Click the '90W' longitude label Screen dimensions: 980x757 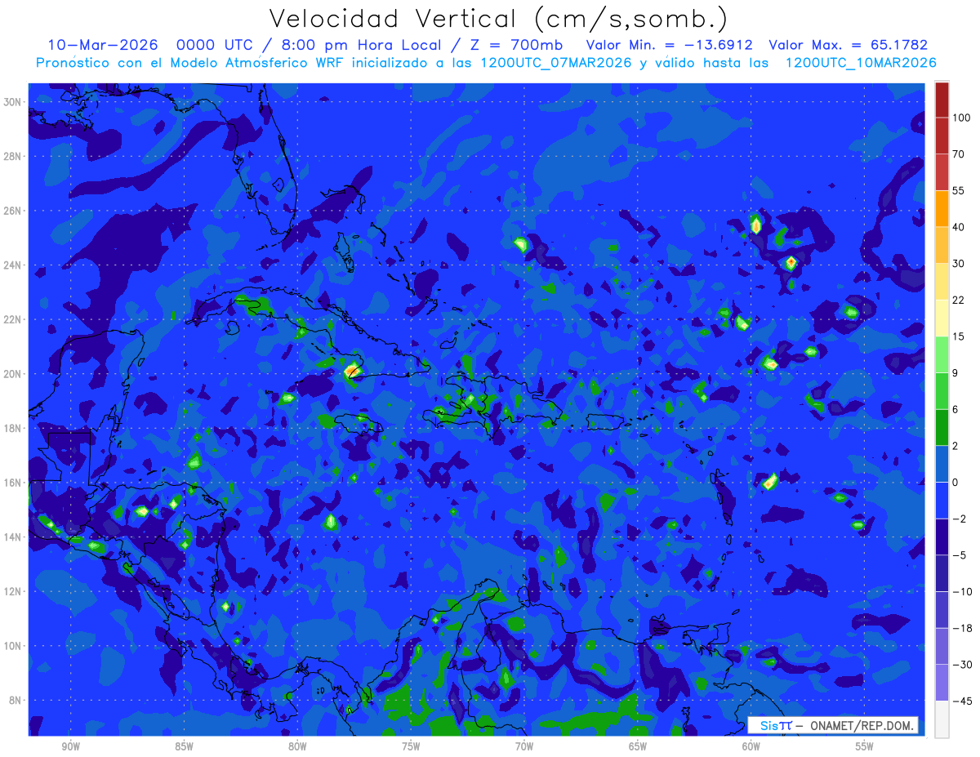coord(70,746)
